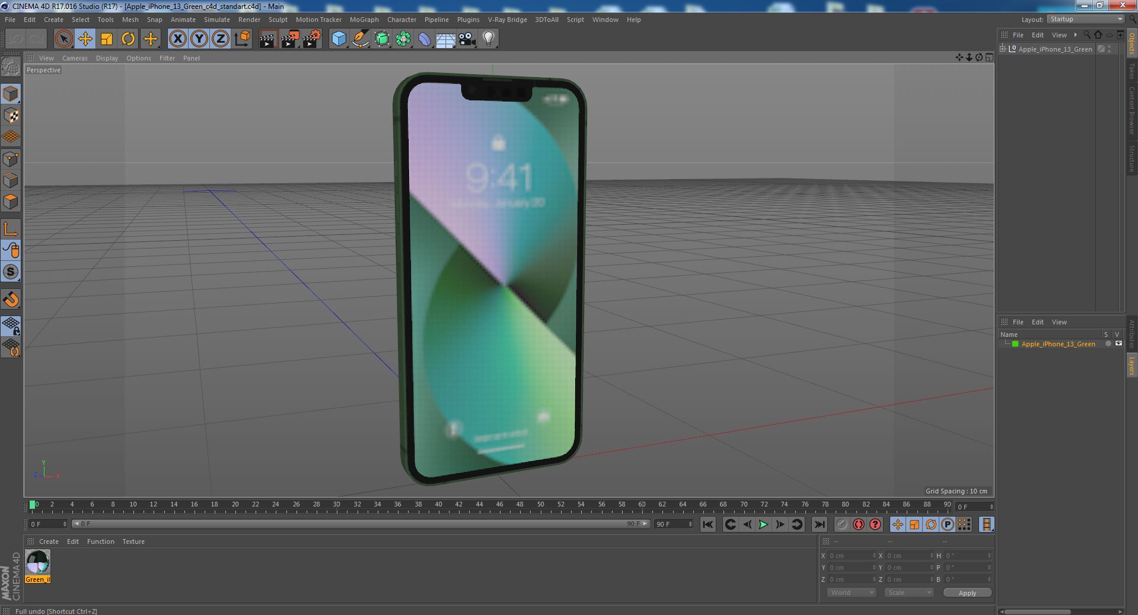
Task: Activate the Rotate tool
Action: pos(128,39)
